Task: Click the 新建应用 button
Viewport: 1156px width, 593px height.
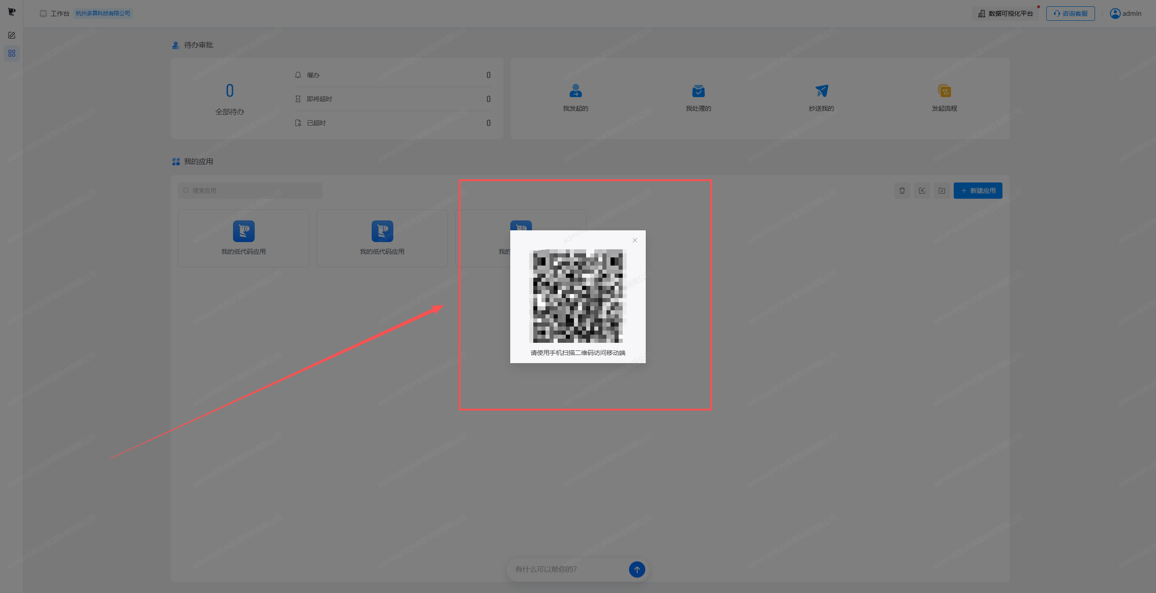Action: [978, 191]
